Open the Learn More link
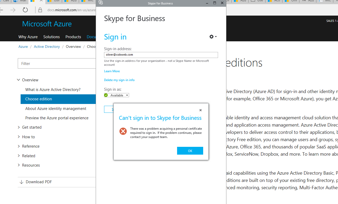Viewport: 338px width, 204px height. click(x=112, y=71)
